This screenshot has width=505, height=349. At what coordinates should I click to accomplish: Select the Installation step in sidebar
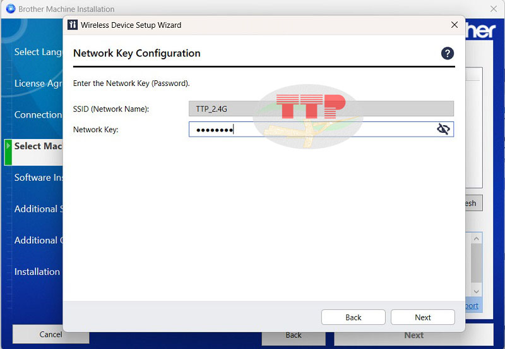[x=37, y=272]
